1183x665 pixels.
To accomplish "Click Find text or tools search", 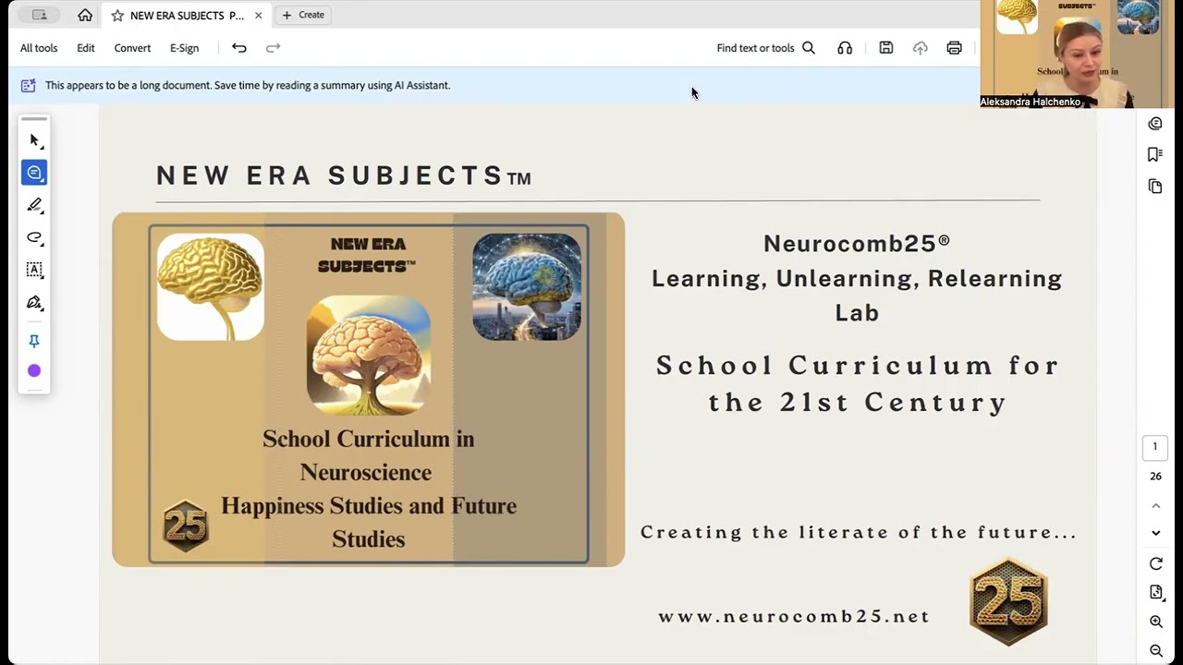I will coord(766,48).
